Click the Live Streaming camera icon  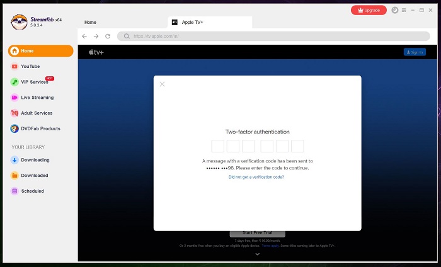(14, 98)
